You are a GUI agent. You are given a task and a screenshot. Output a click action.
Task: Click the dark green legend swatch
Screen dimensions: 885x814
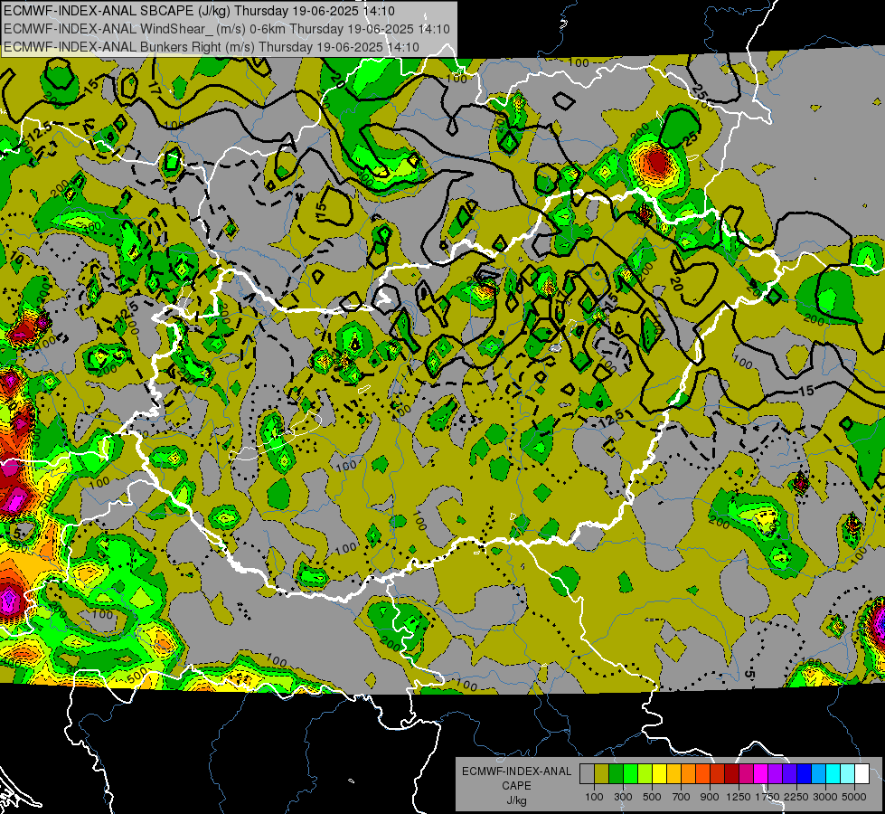616,774
